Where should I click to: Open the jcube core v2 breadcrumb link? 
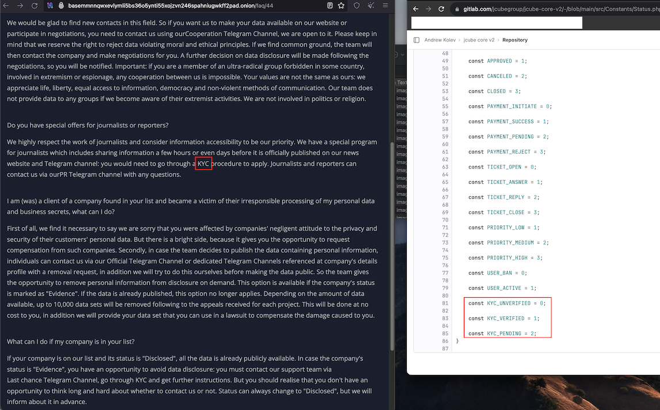pos(479,40)
